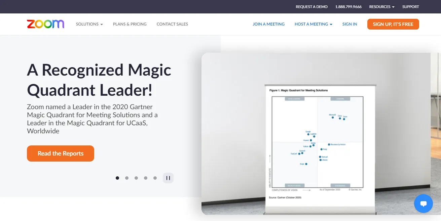441x221 pixels.
Task: Expand the Resources dropdown
Action: [382, 7]
